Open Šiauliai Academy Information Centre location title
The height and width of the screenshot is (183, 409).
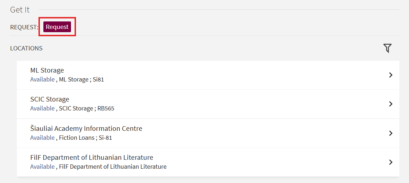click(x=86, y=128)
